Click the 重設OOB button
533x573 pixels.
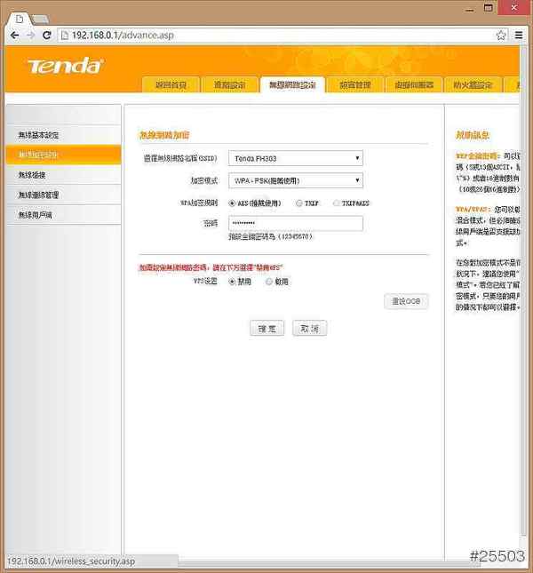[405, 301]
